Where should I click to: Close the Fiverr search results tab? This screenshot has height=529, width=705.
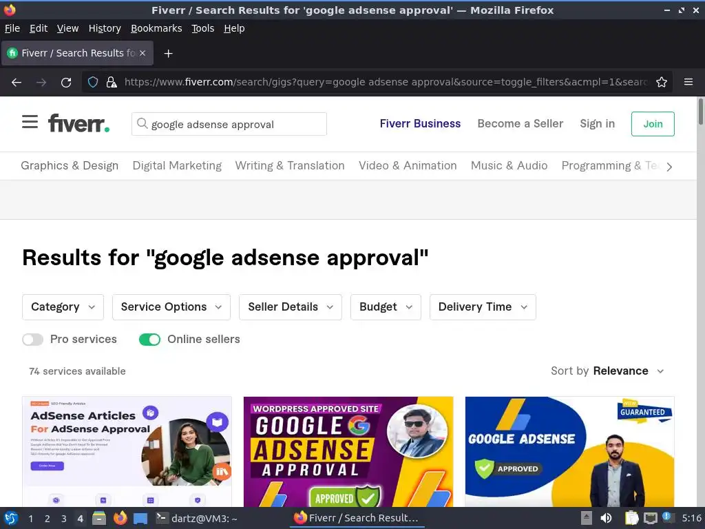[143, 53]
